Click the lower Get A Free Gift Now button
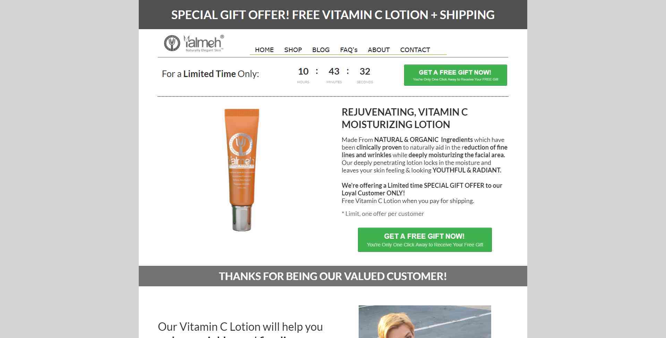The height and width of the screenshot is (338, 666). tap(425, 240)
